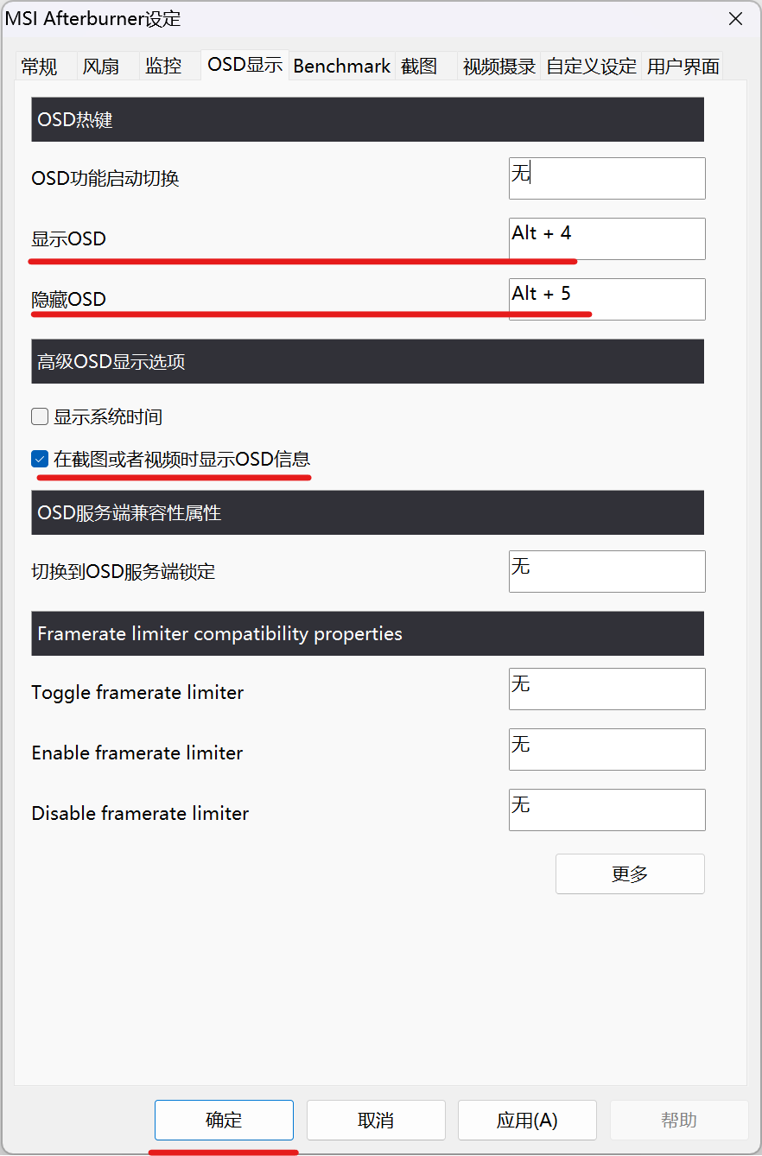Close the MSI Afterburner settings window
The height and width of the screenshot is (1156, 762).
coord(735,19)
